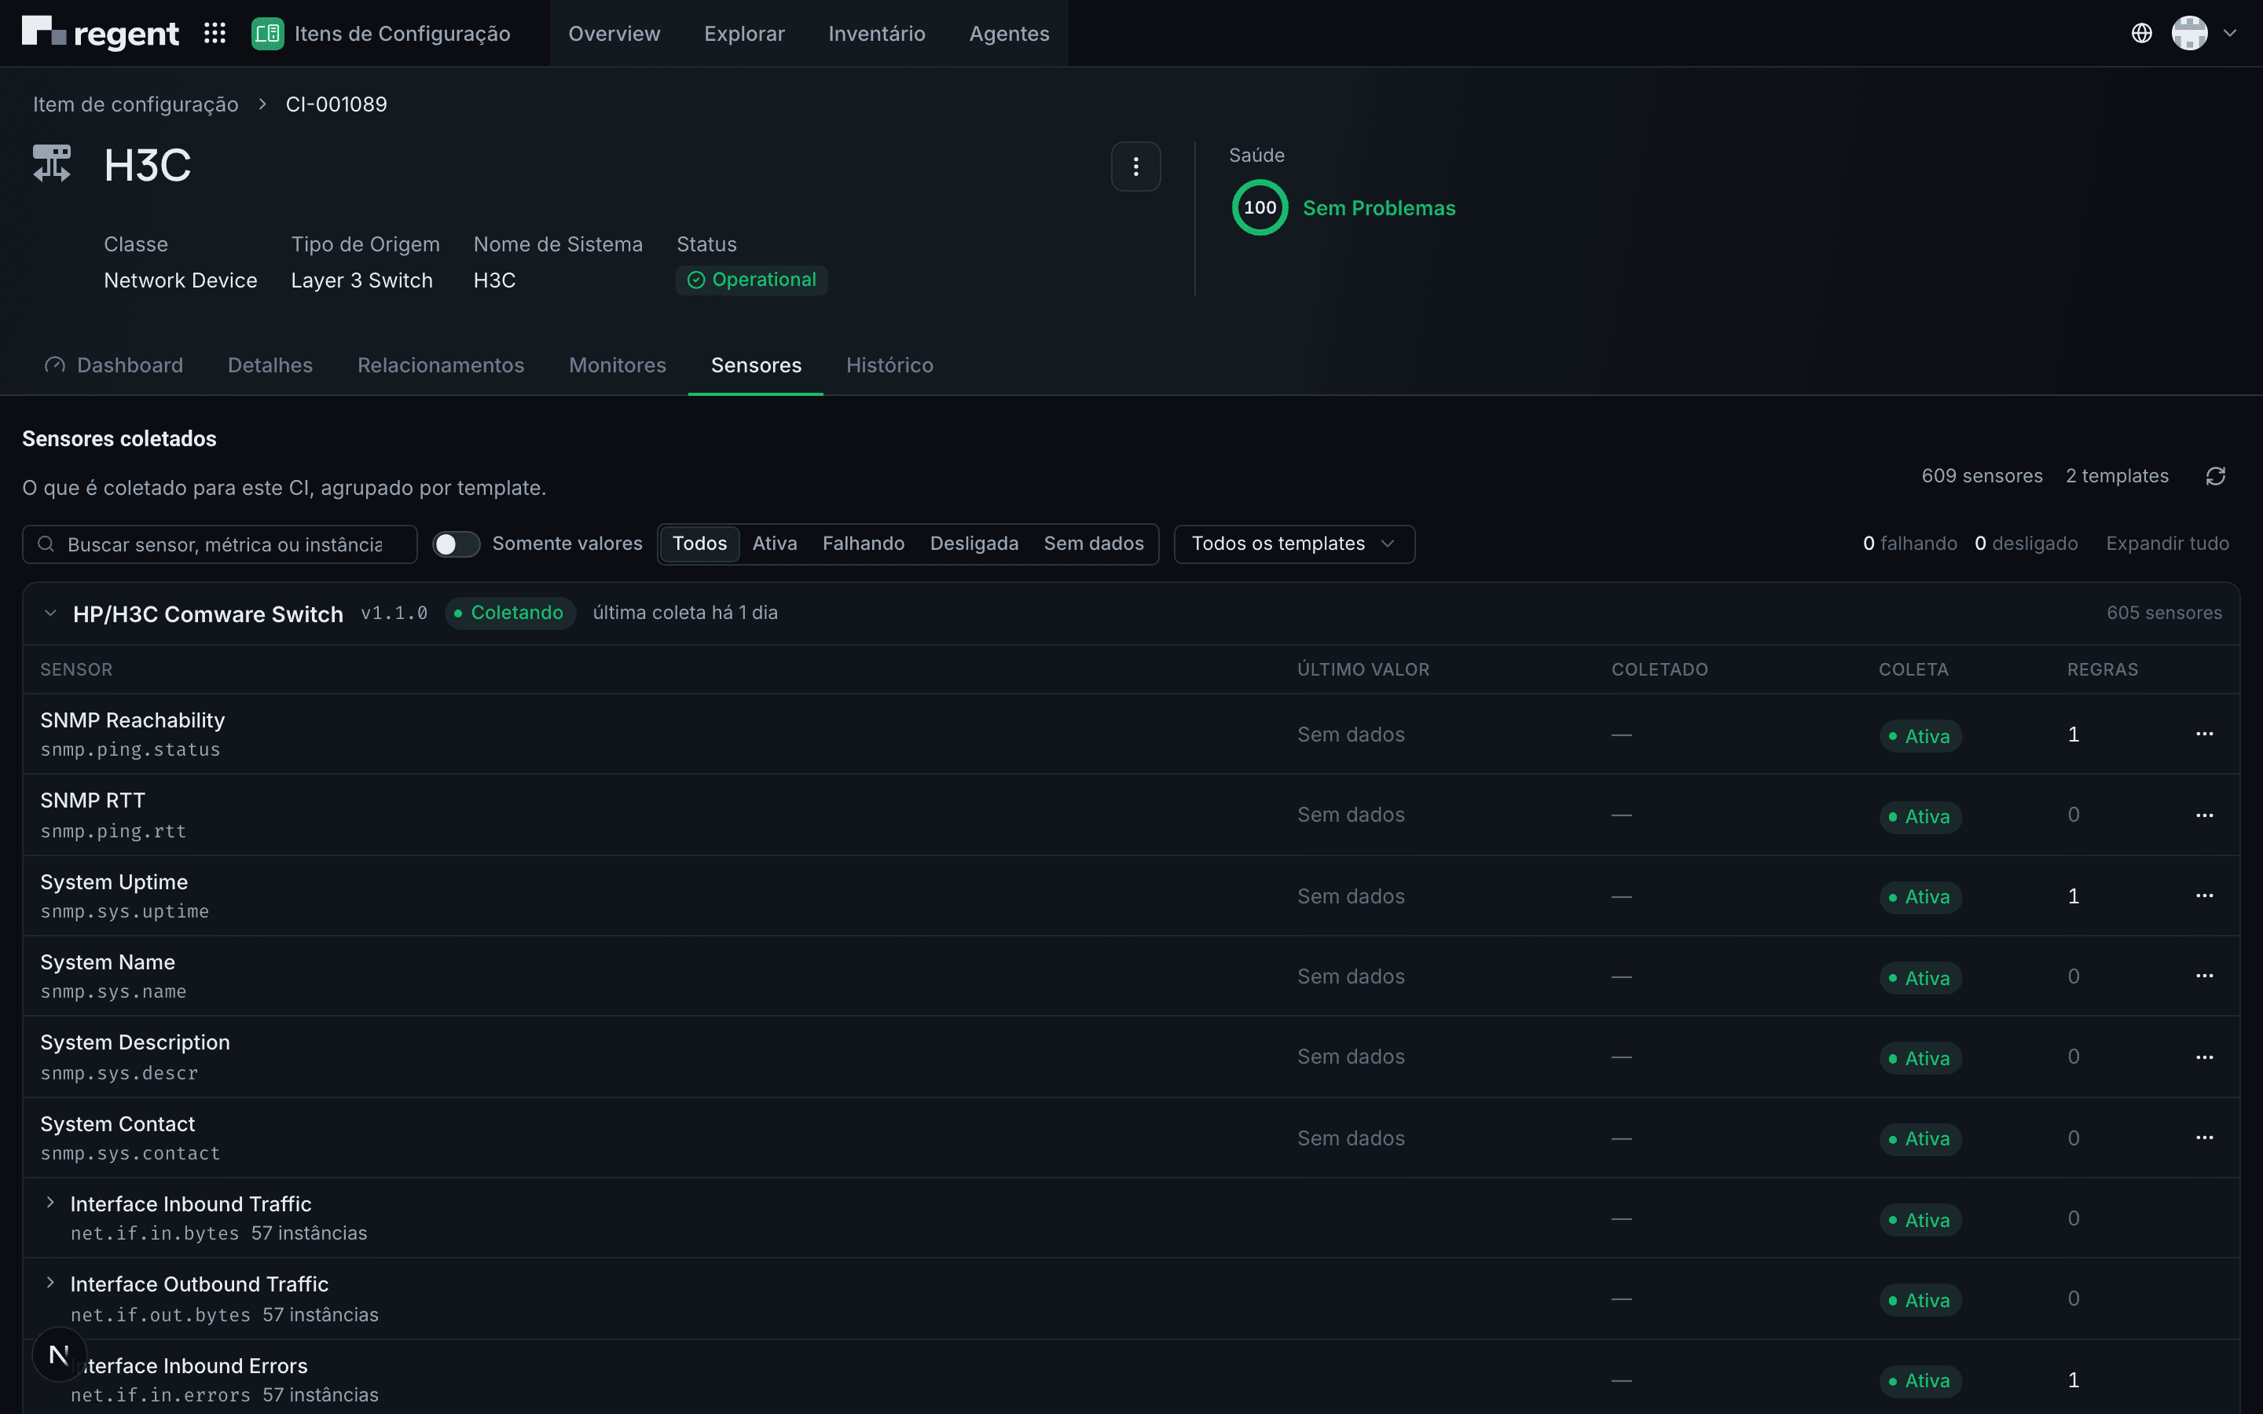Click the sensor search field
2263x1414 pixels.
(x=220, y=544)
